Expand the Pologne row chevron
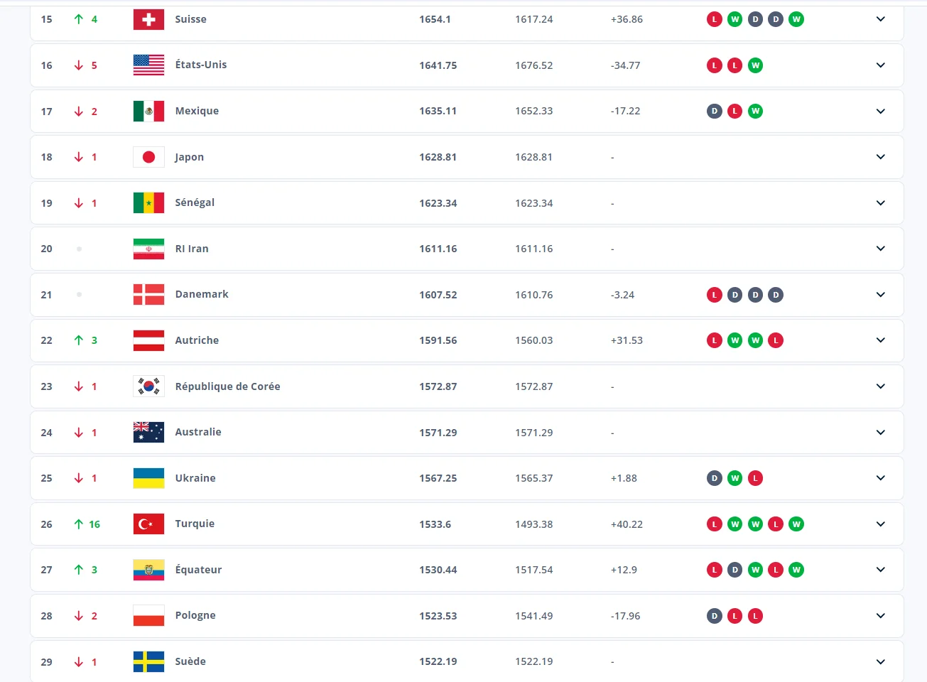 point(880,616)
